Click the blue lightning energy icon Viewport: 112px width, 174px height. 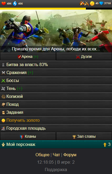(15, 3)
